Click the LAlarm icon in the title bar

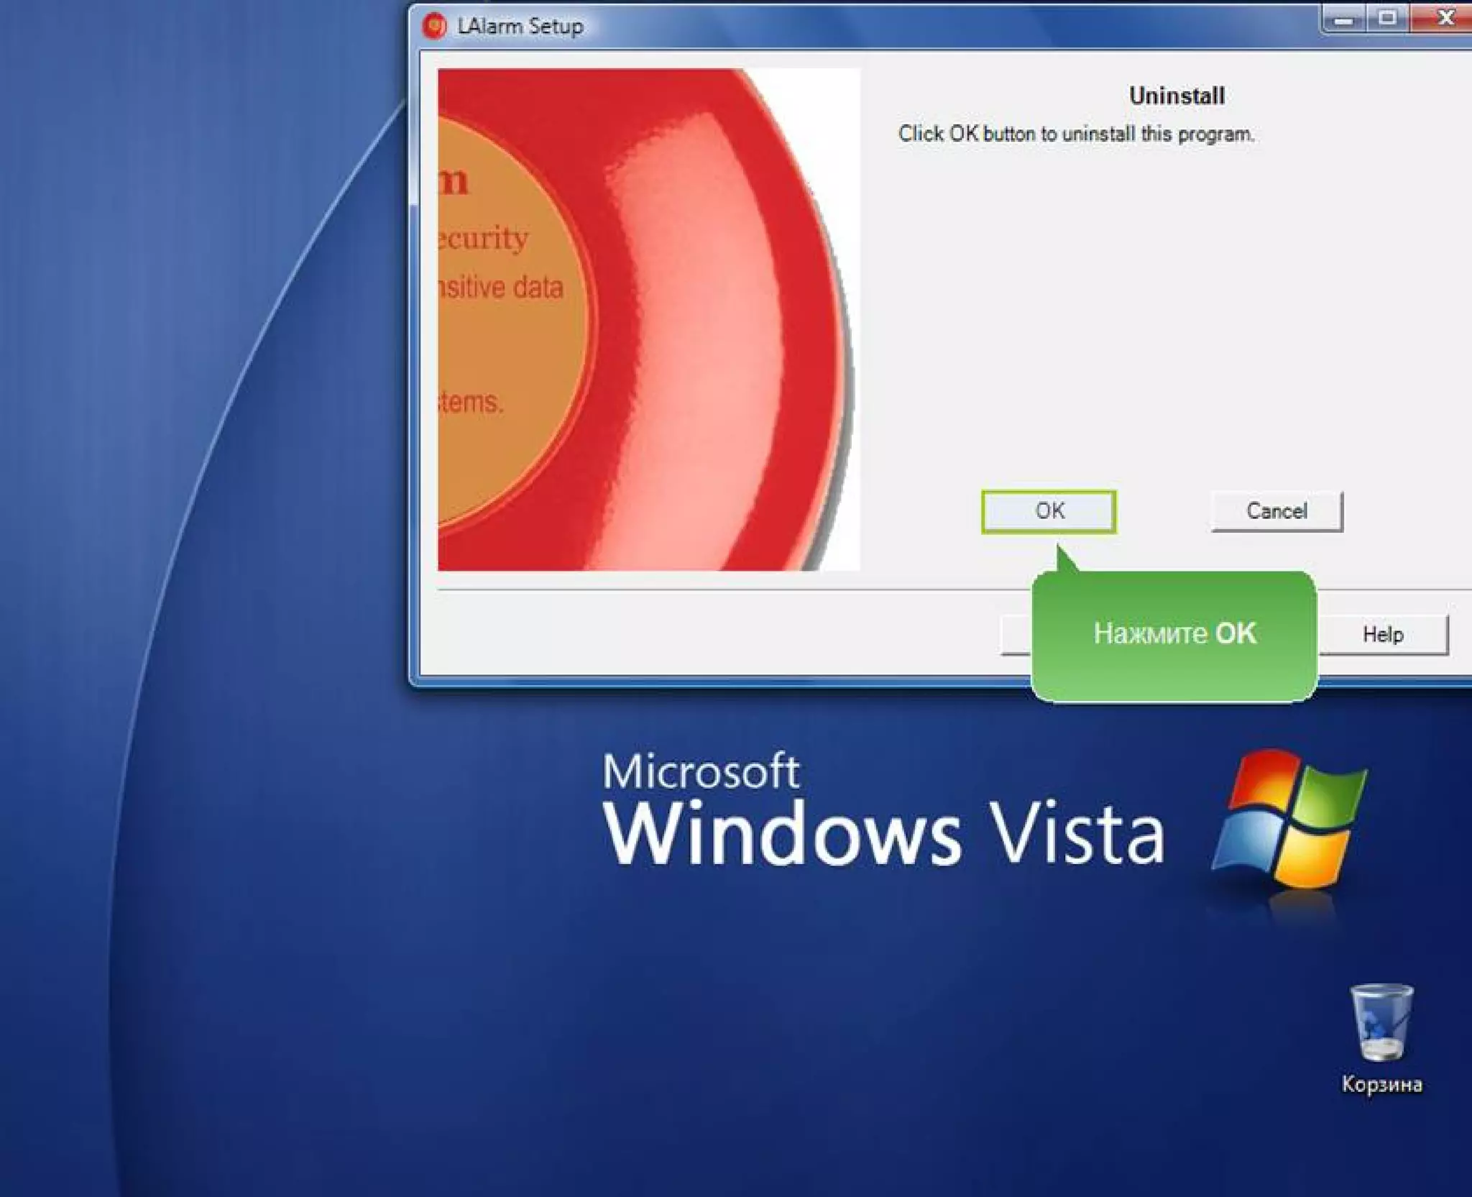click(x=434, y=26)
